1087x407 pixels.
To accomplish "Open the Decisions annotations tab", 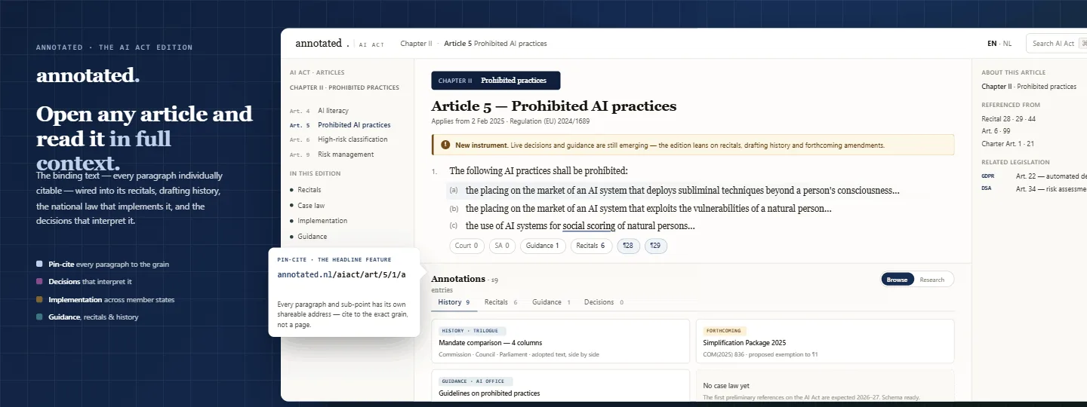I will pos(604,302).
